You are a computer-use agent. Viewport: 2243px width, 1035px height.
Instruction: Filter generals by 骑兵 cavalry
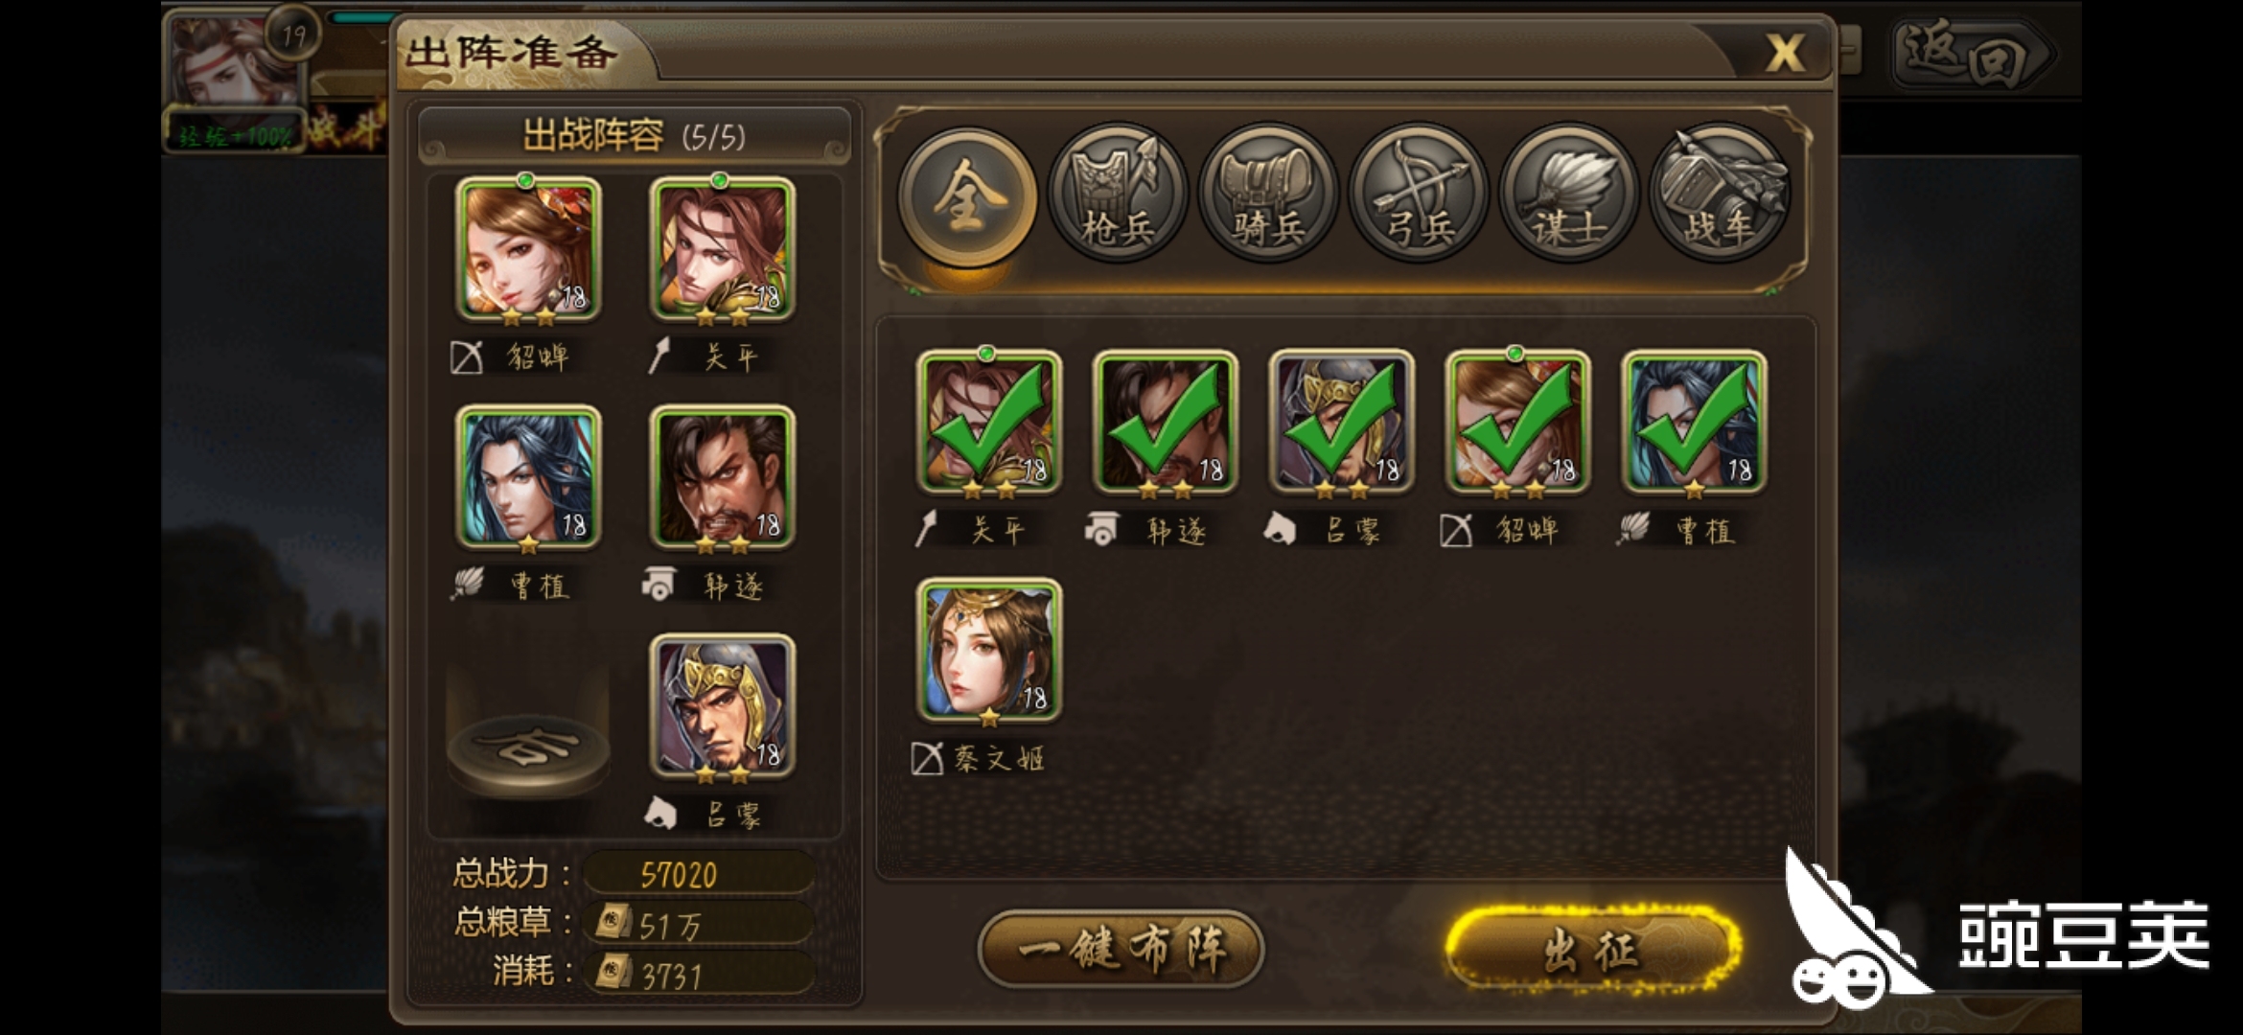[x=1268, y=195]
